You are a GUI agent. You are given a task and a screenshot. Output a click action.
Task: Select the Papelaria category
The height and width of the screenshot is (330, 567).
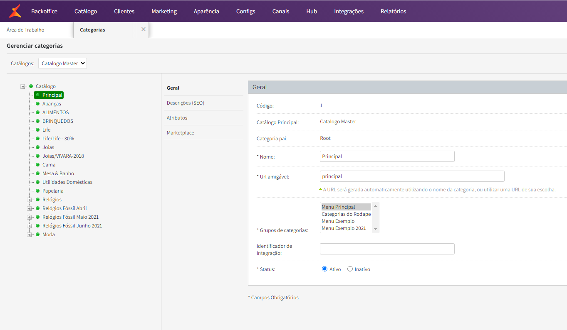point(53,191)
